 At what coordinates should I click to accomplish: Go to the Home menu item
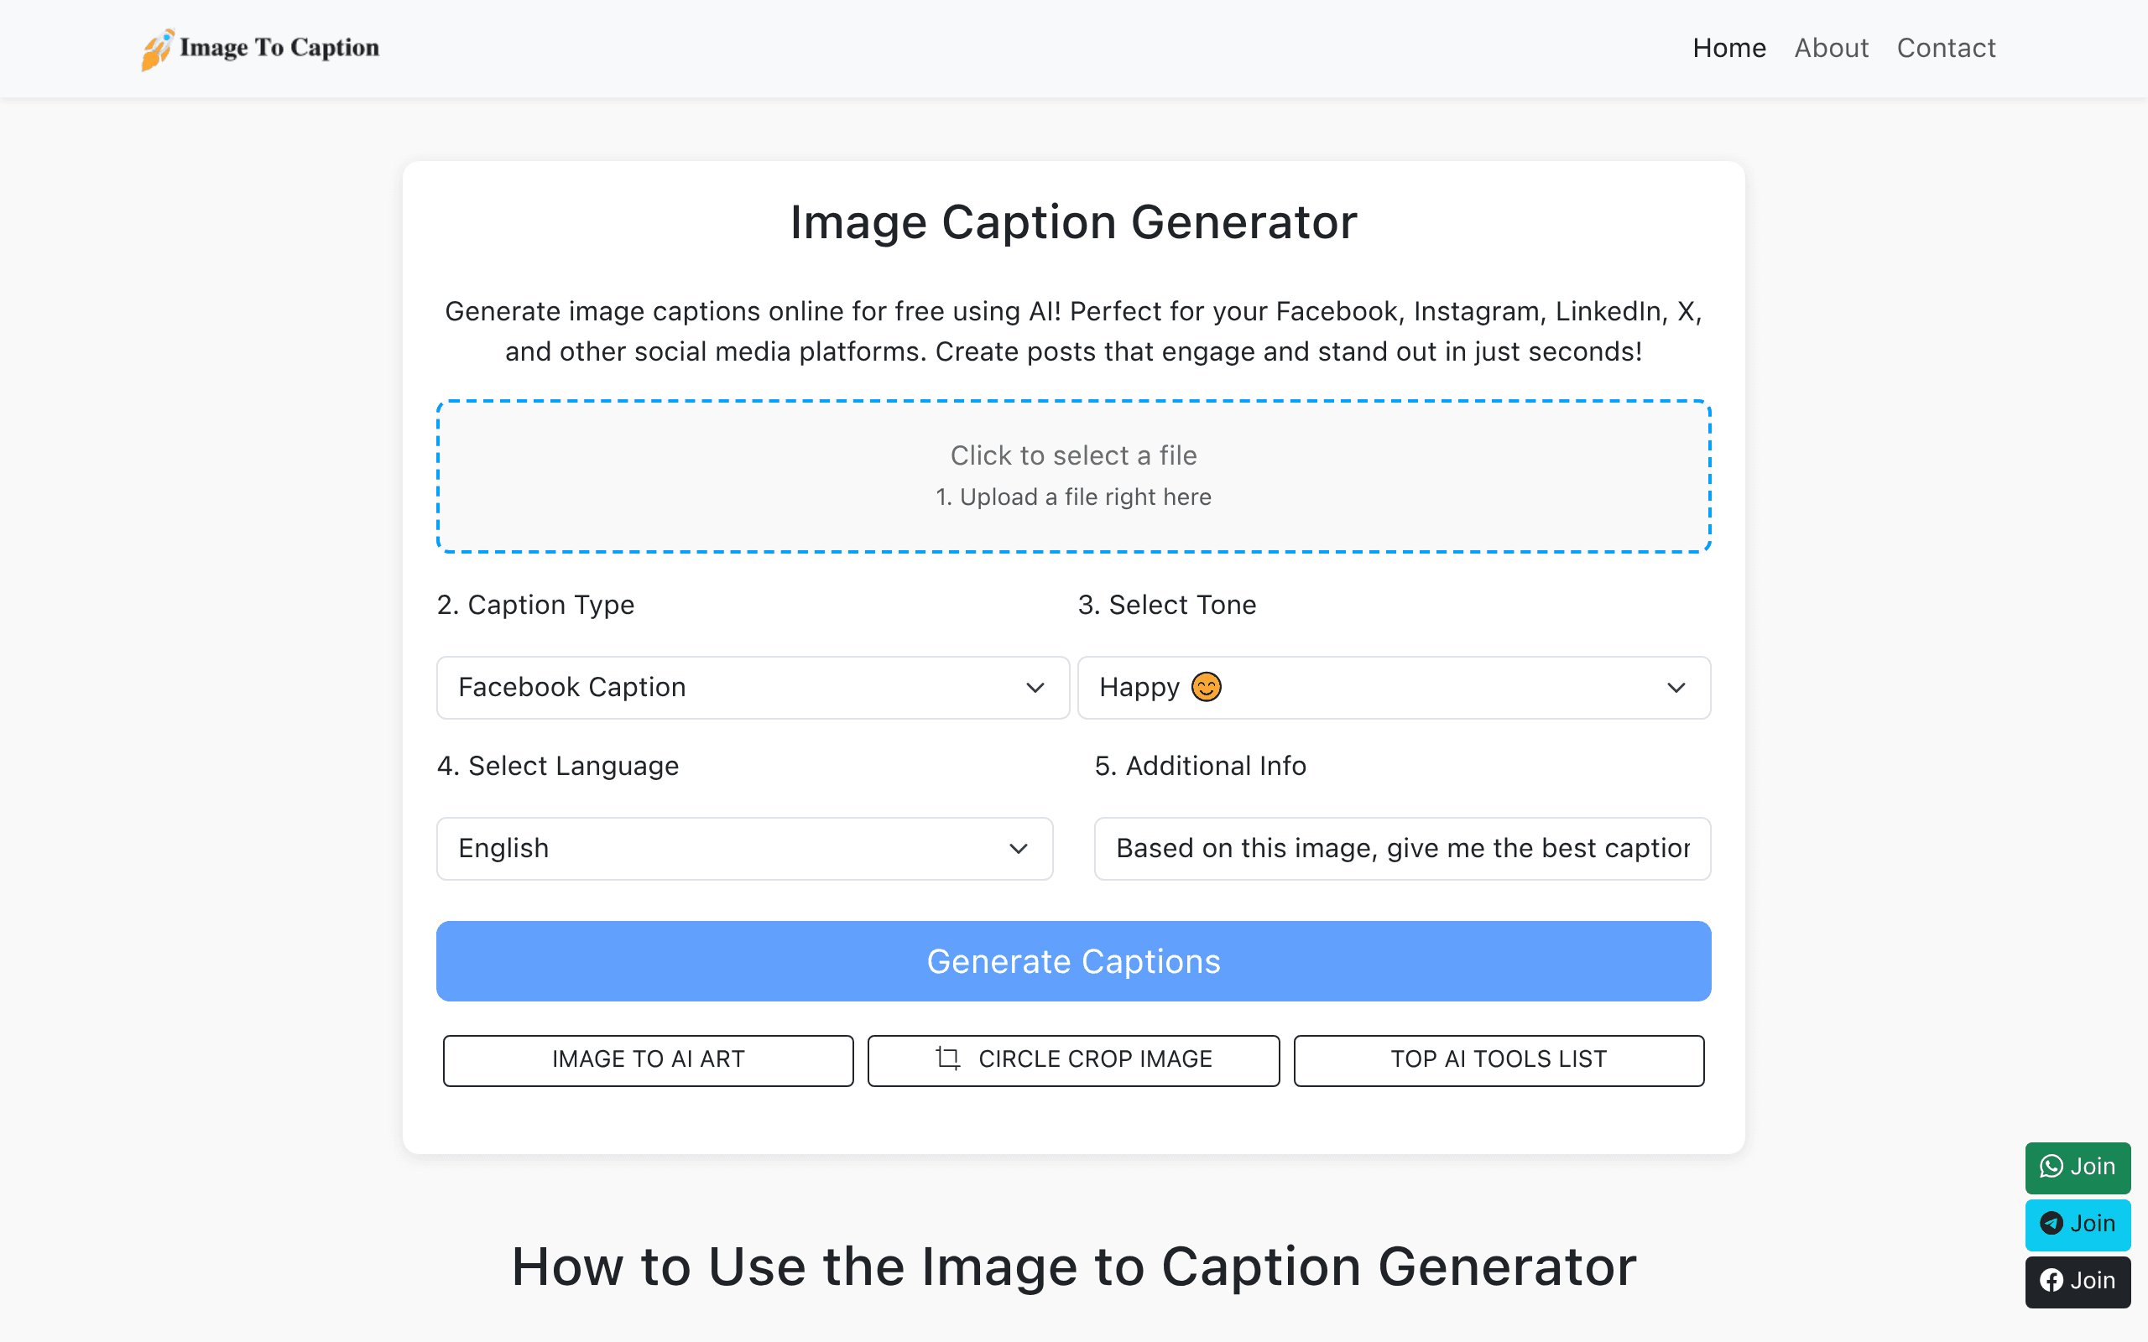[1729, 48]
